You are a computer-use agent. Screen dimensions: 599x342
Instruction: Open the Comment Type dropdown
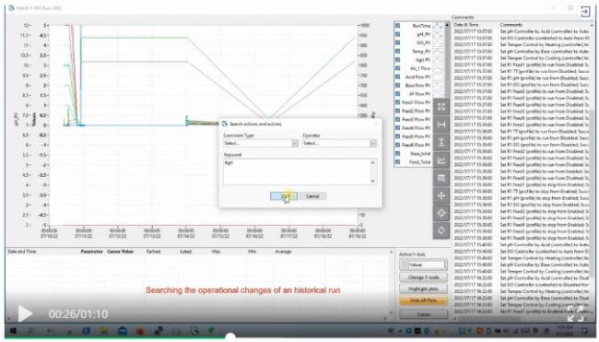pos(261,143)
